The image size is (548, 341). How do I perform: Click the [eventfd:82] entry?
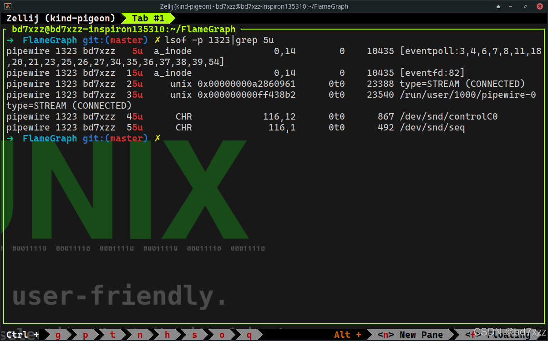[432, 73]
